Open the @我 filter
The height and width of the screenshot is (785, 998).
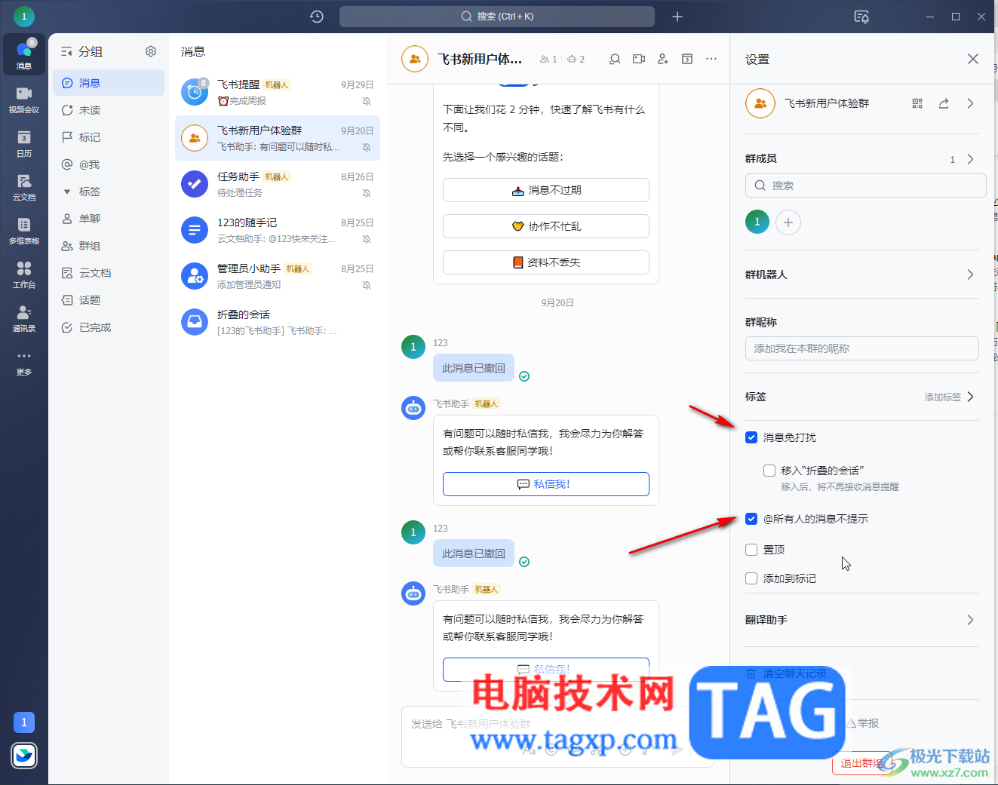pyautogui.click(x=109, y=164)
